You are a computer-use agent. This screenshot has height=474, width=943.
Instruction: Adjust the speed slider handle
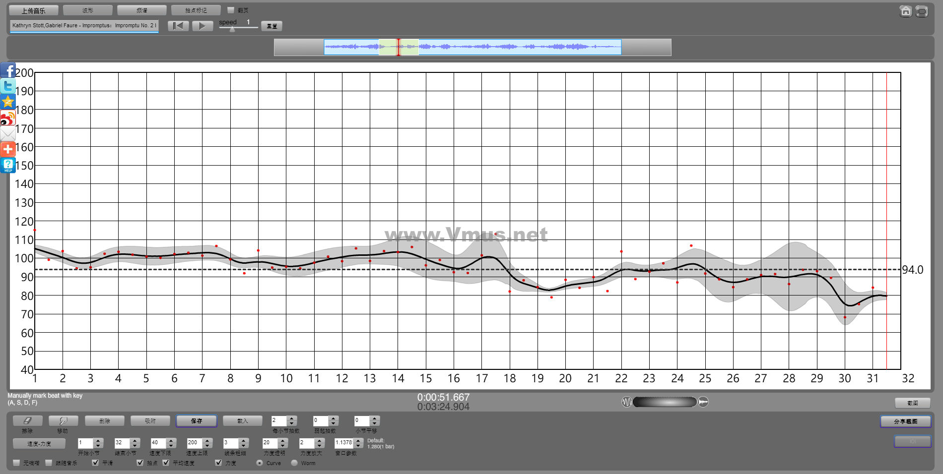coord(232,29)
